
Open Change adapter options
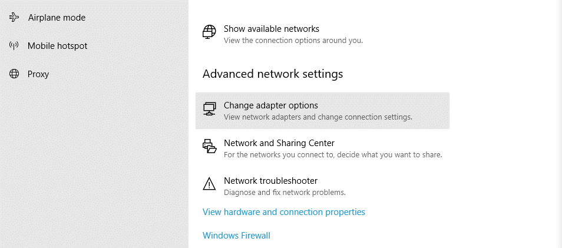coord(271,105)
